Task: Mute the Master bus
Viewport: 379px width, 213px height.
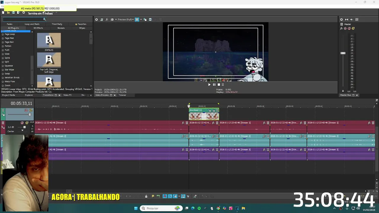Action: 349,28
